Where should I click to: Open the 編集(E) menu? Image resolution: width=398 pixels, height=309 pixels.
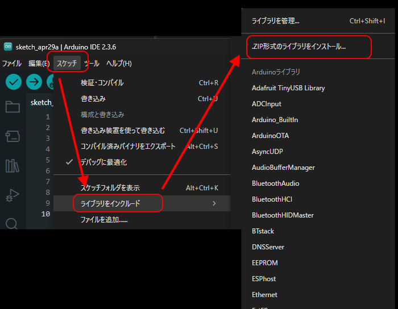[39, 64]
